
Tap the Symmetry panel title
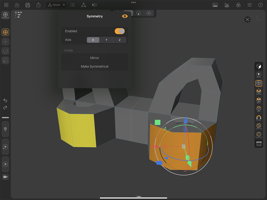(95, 16)
